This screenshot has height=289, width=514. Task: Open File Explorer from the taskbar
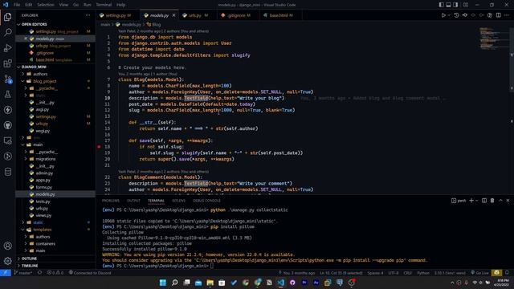[210, 283]
